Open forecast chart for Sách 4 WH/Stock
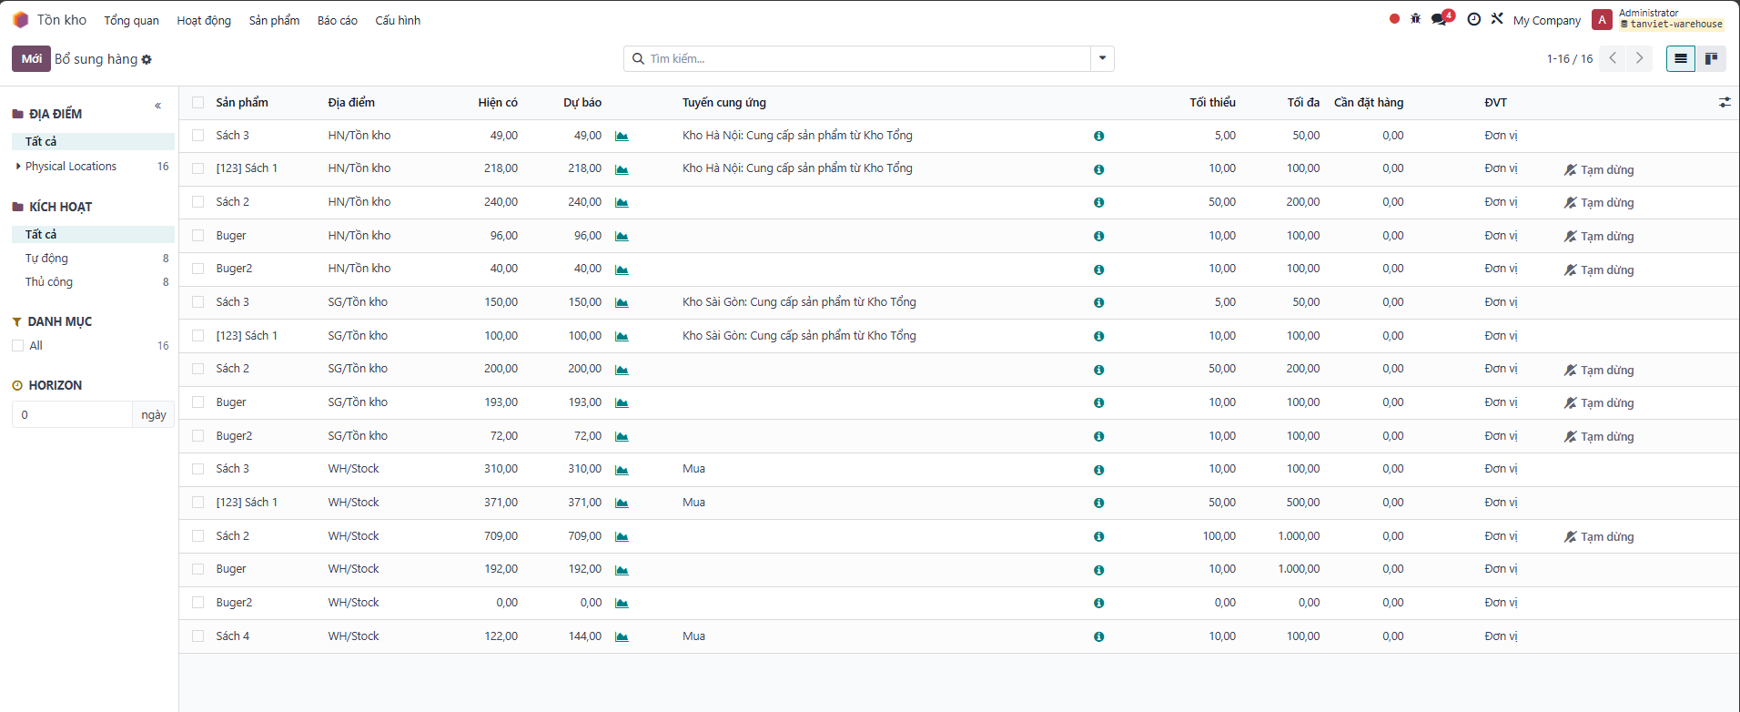 [x=622, y=637]
